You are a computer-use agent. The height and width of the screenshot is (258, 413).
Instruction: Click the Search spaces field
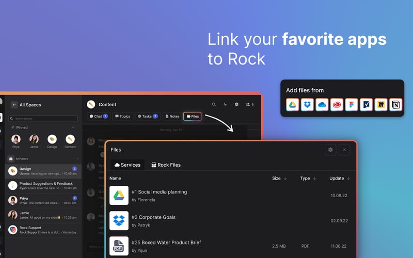(x=43, y=119)
